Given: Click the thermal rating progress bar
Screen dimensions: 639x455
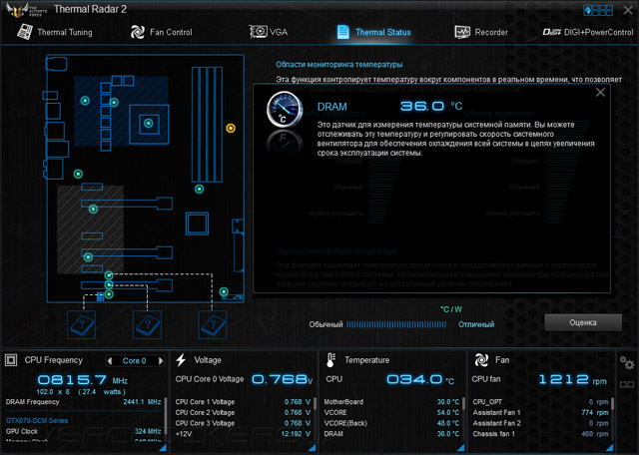Looking at the screenshot, I should coord(396,324).
